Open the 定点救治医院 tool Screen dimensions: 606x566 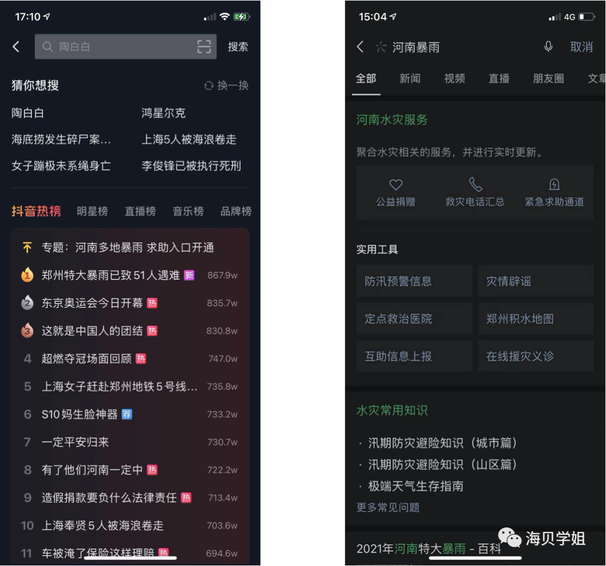click(x=414, y=318)
